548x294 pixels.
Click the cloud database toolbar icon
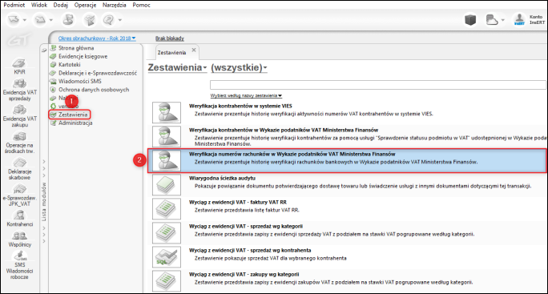492,20
